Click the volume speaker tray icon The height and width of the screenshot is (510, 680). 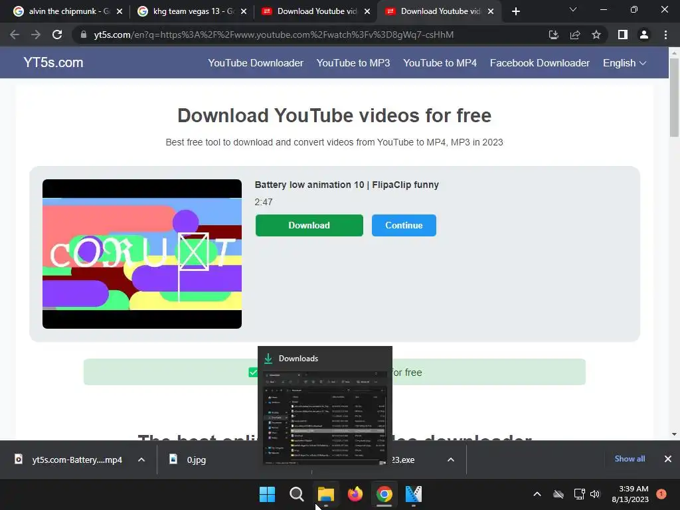tap(595, 494)
